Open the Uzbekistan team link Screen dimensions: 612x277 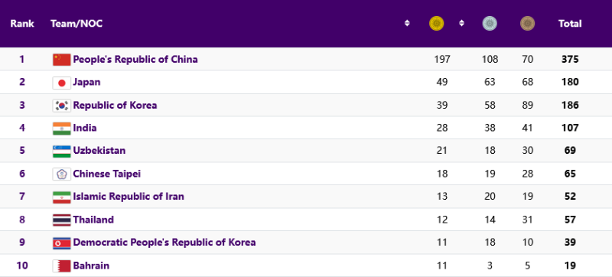pos(99,151)
